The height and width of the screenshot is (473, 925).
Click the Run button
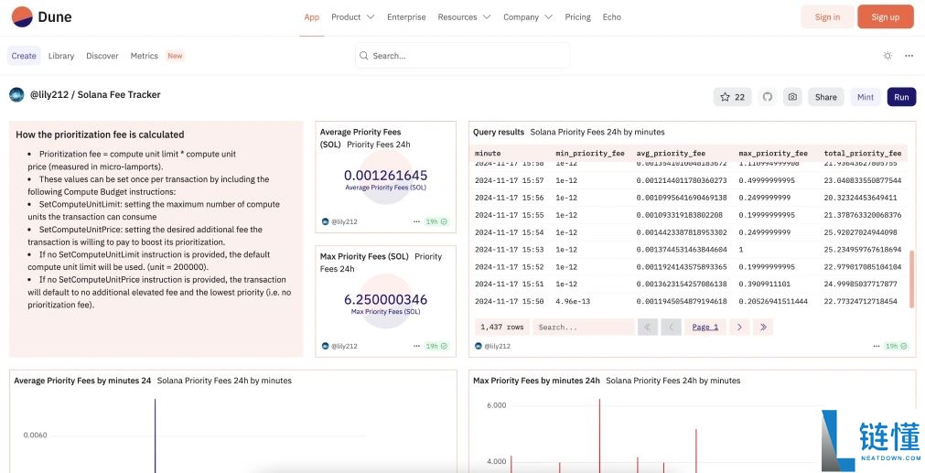[901, 97]
